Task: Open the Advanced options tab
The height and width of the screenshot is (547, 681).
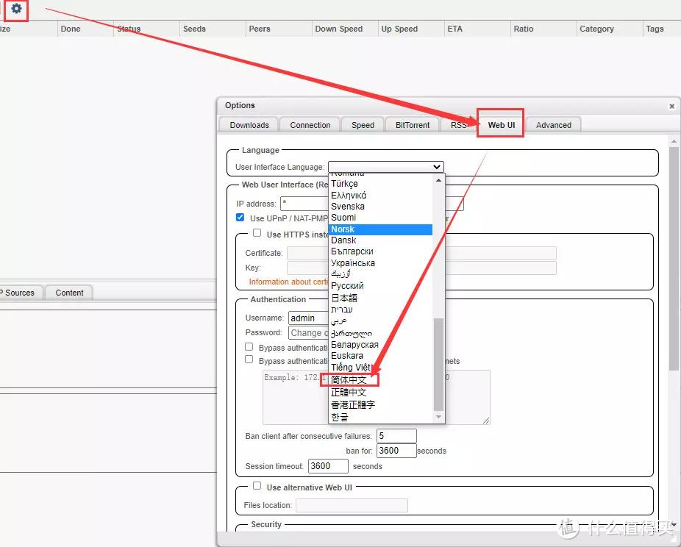Action: (x=553, y=125)
